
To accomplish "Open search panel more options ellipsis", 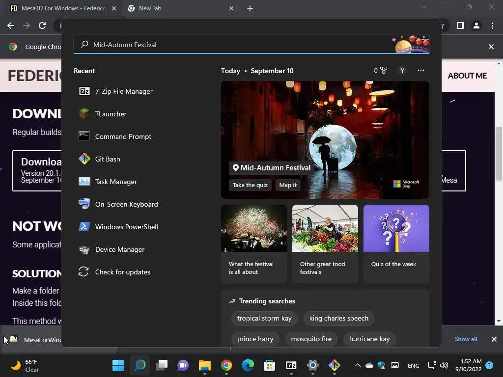I will pos(421,70).
